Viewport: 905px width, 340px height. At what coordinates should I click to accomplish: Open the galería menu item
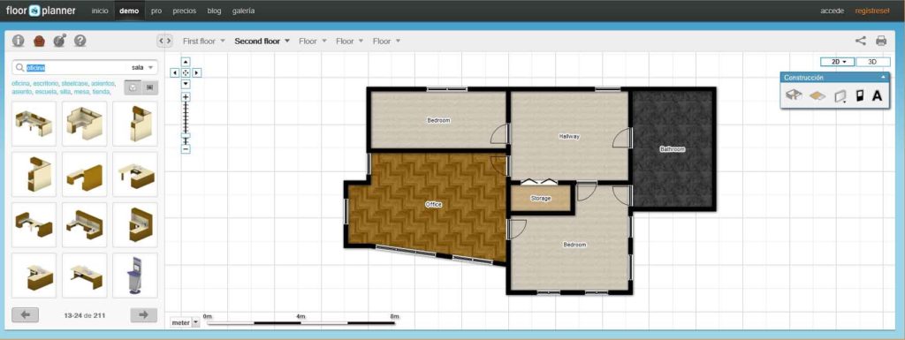[x=244, y=11]
